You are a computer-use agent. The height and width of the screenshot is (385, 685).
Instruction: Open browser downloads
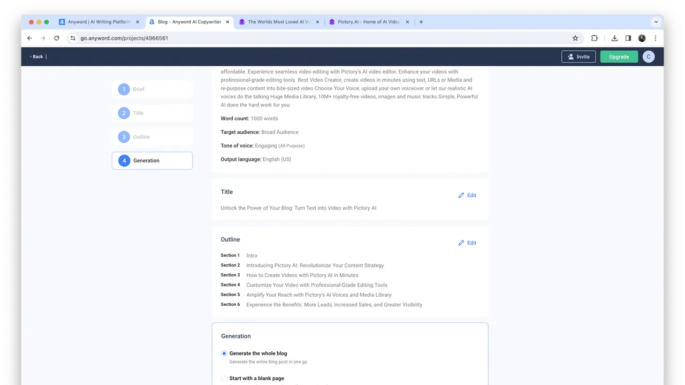point(614,38)
